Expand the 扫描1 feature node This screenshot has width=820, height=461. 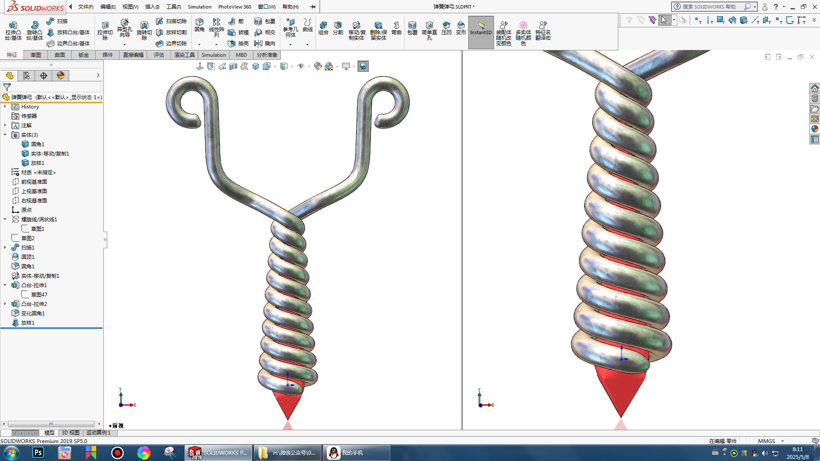click(x=5, y=247)
